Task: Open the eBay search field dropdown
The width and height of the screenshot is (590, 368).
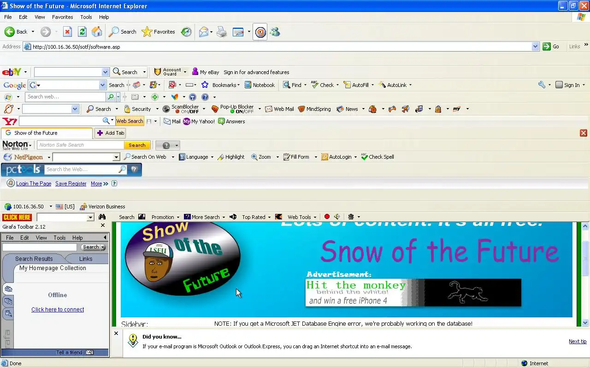Action: point(105,72)
